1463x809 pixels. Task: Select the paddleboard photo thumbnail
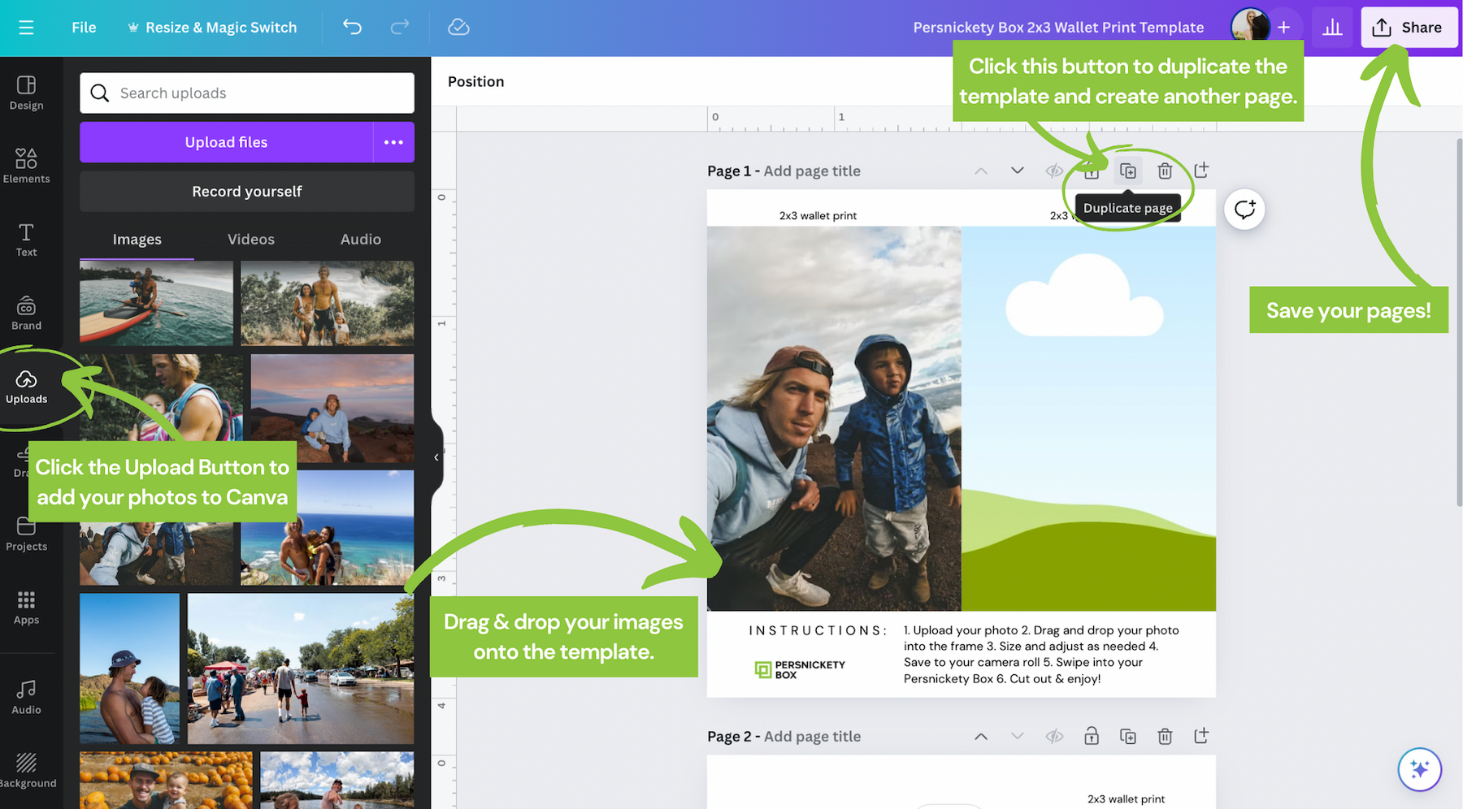(156, 303)
